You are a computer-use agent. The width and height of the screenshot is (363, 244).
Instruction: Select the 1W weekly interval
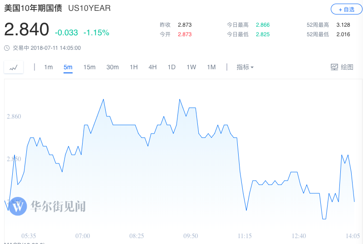pyautogui.click(x=191, y=67)
